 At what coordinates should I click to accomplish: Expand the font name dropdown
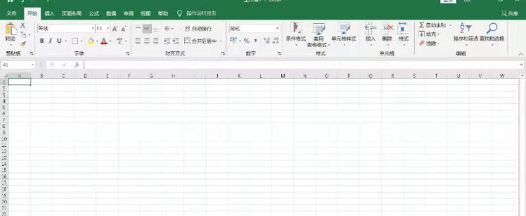click(92, 29)
